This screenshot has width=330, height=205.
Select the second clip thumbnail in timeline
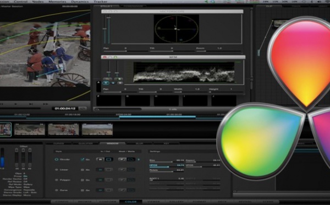(30, 130)
